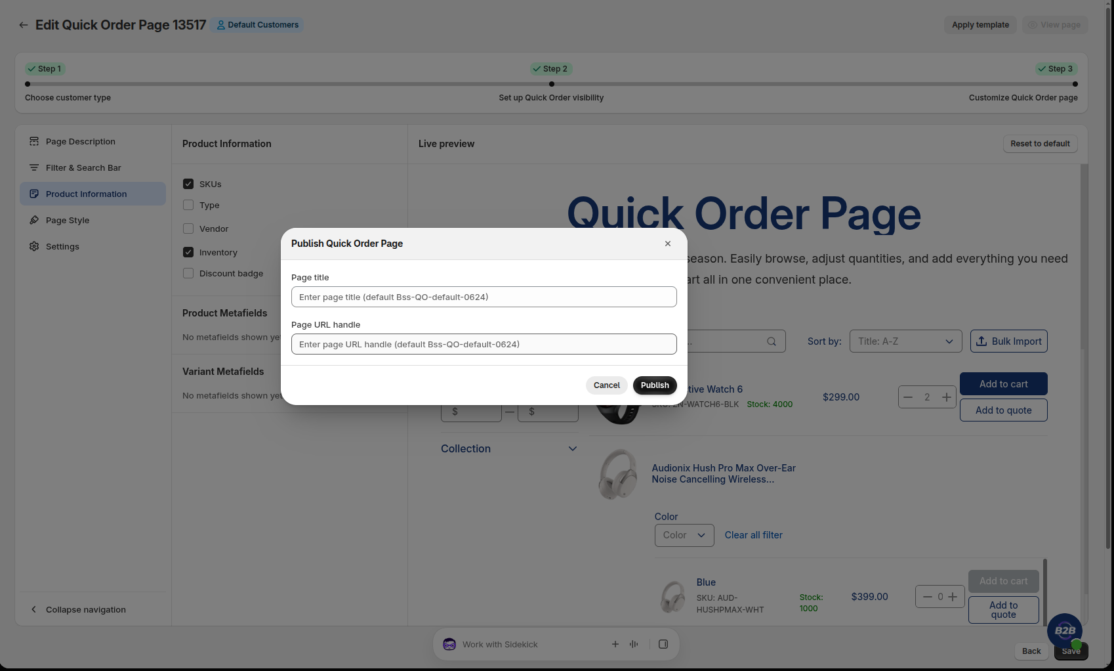Screen dimensions: 1114x671
Task: Click the Collapse navigation chevron icon
Action: coord(34,609)
